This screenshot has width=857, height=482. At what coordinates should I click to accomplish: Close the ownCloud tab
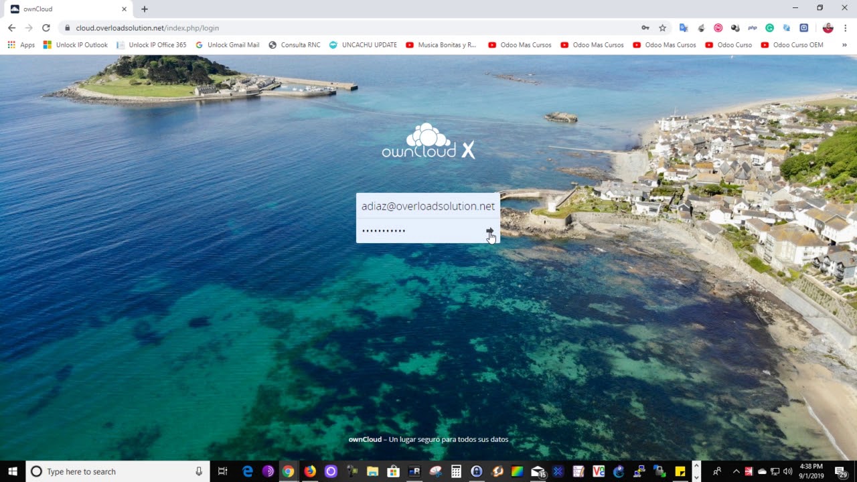coord(124,9)
